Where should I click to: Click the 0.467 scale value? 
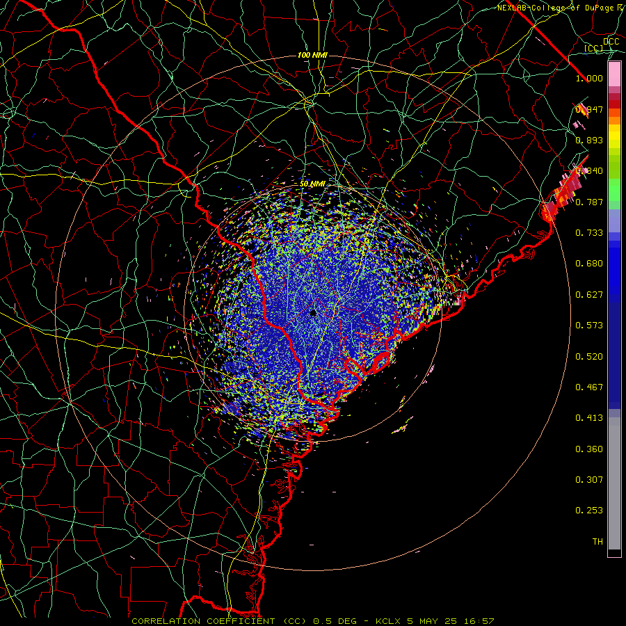pyautogui.click(x=589, y=387)
